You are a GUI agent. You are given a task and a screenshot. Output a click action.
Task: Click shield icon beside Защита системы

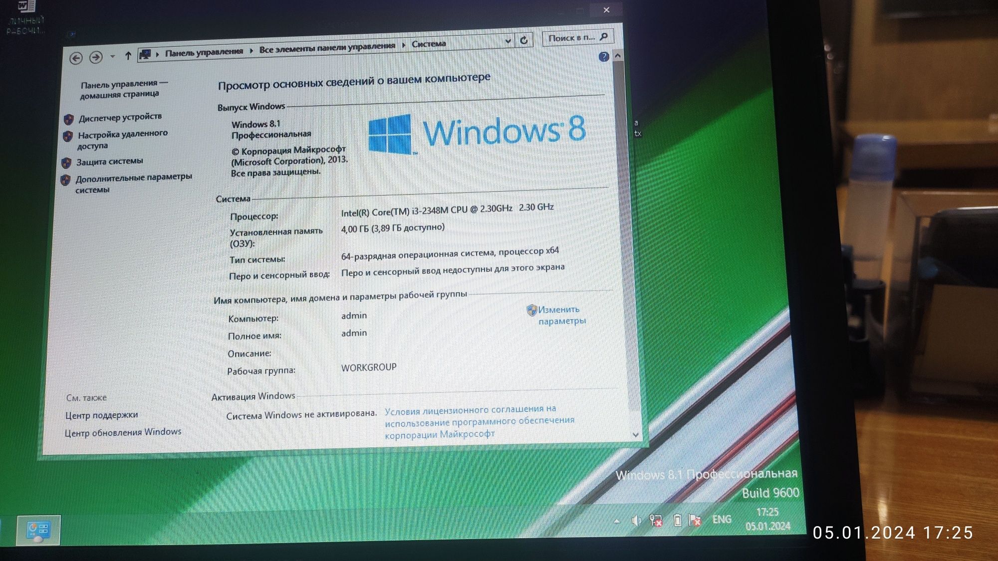coord(66,163)
